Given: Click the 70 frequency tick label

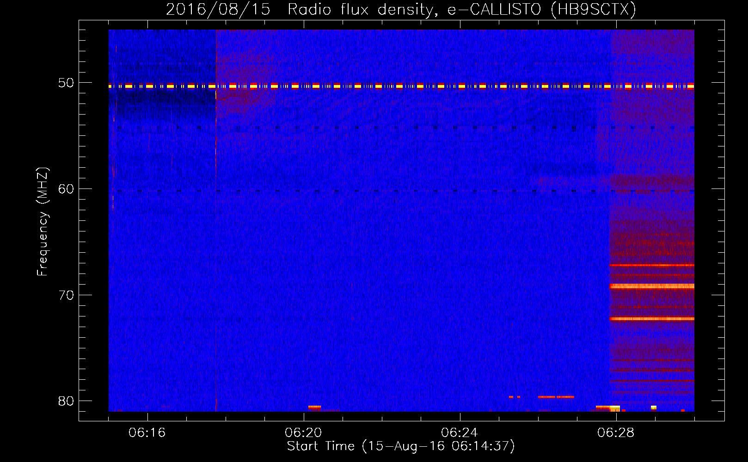Looking at the screenshot, I should click(66, 295).
